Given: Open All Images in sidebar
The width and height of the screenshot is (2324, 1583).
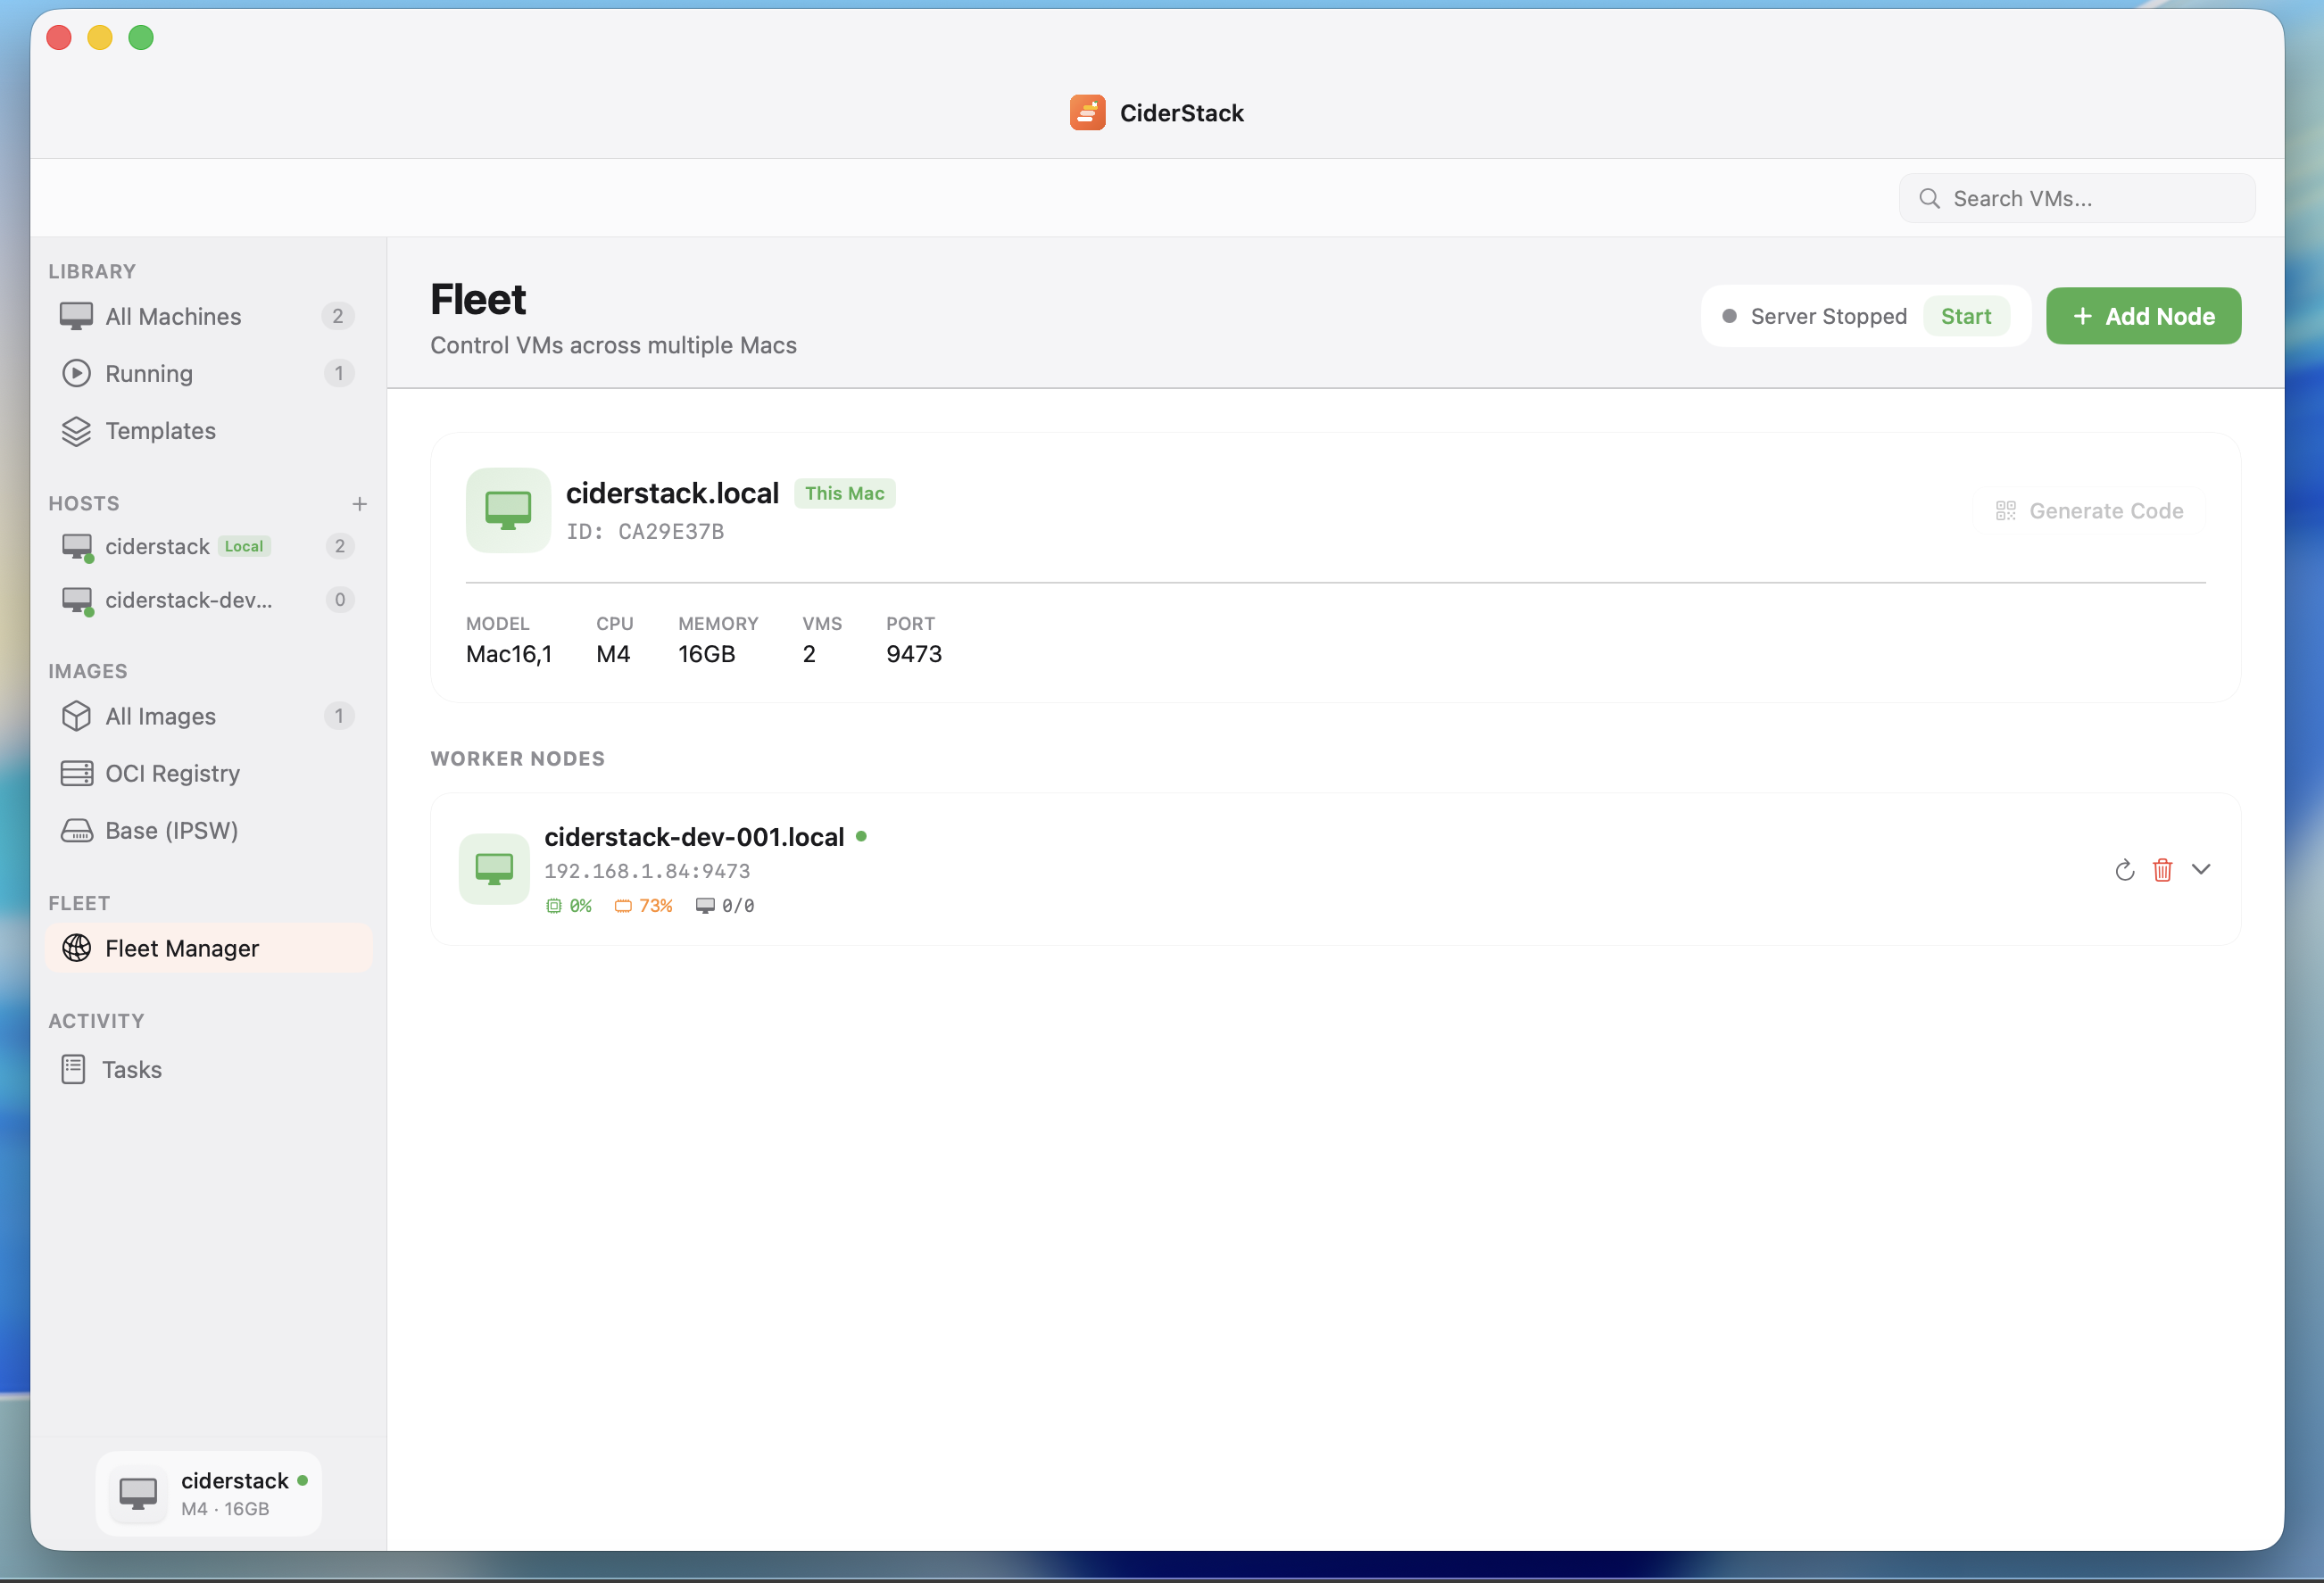Looking at the screenshot, I should [160, 716].
